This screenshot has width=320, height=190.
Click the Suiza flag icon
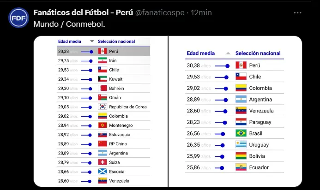coord(103,162)
